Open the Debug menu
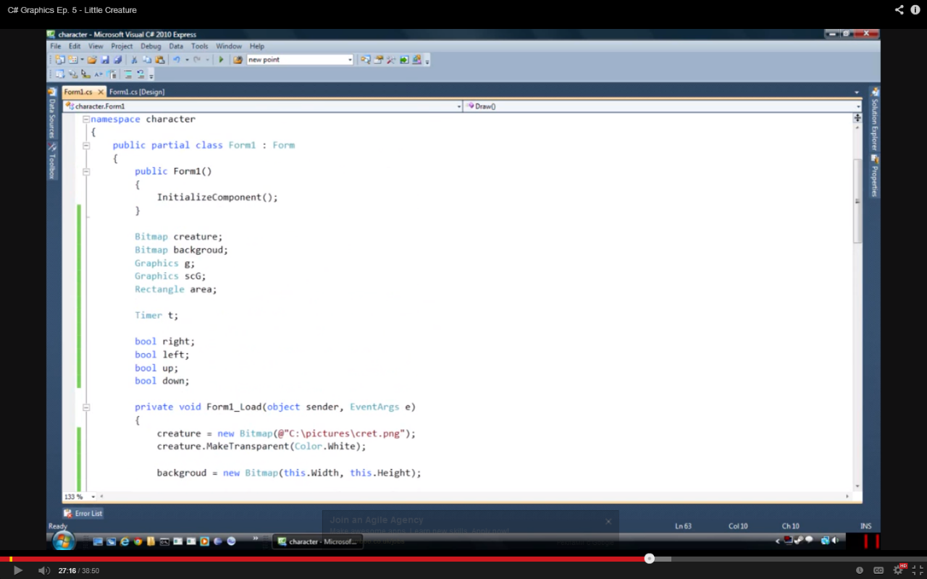This screenshot has height=579, width=927. (x=151, y=46)
